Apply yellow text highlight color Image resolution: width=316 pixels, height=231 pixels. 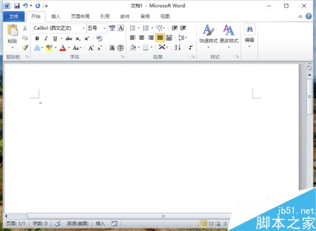pyautogui.click(x=49, y=48)
